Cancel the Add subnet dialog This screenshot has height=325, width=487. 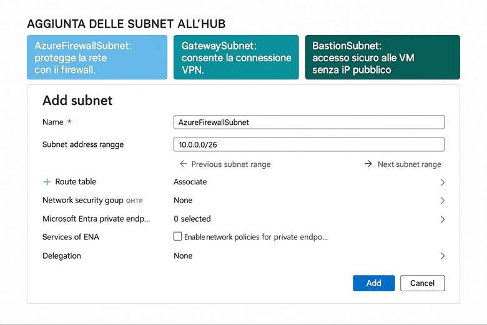[422, 283]
